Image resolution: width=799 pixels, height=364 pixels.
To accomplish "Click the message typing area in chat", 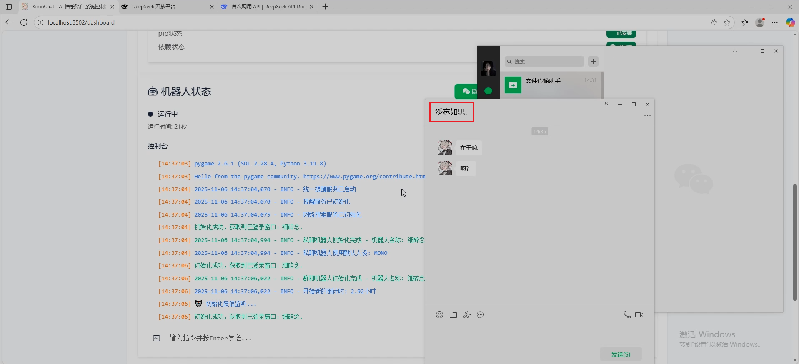I will 539,335.
